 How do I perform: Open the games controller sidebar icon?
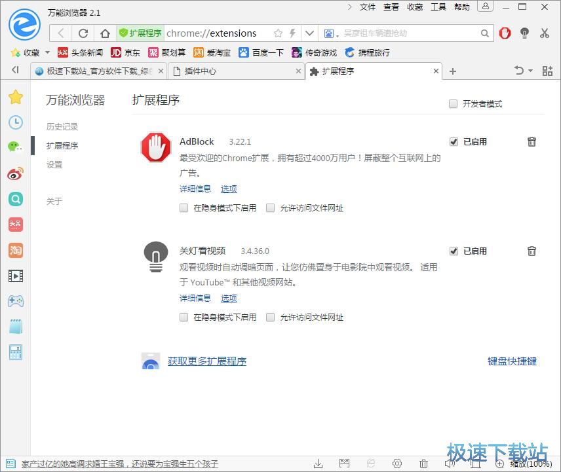(16, 301)
